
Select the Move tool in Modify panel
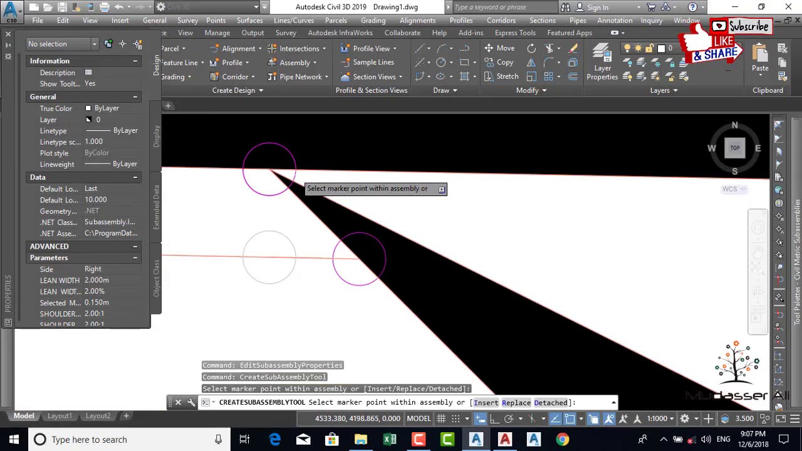click(499, 48)
